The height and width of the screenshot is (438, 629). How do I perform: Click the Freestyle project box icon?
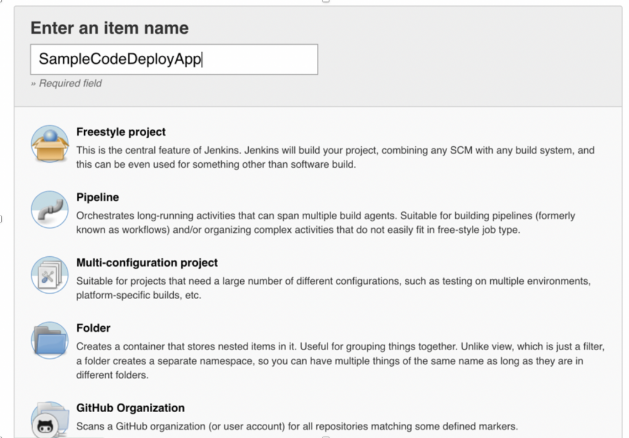coord(50,144)
